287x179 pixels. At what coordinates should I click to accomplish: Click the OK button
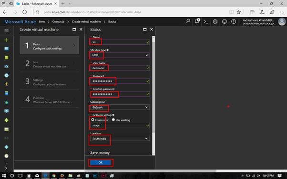coord(101,162)
